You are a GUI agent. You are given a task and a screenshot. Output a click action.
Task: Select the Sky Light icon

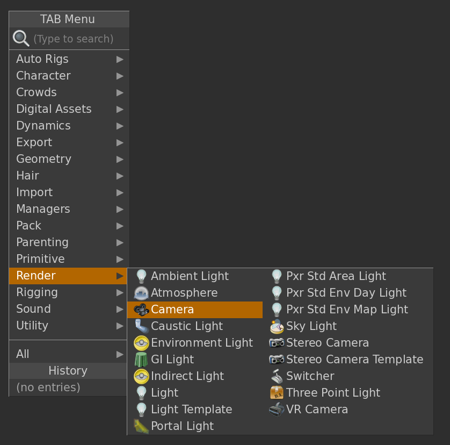pyautogui.click(x=277, y=326)
